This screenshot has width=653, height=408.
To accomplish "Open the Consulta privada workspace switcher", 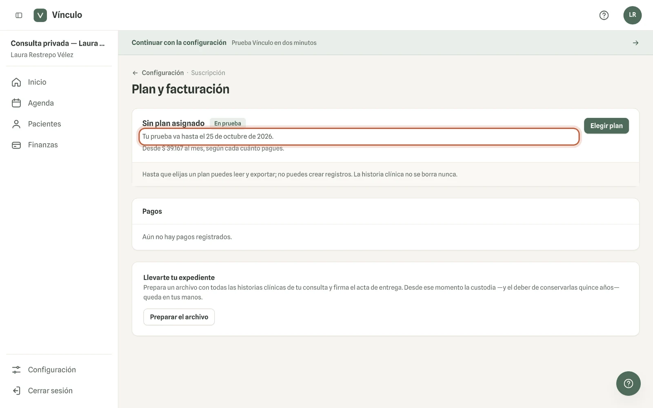I will [x=59, y=49].
